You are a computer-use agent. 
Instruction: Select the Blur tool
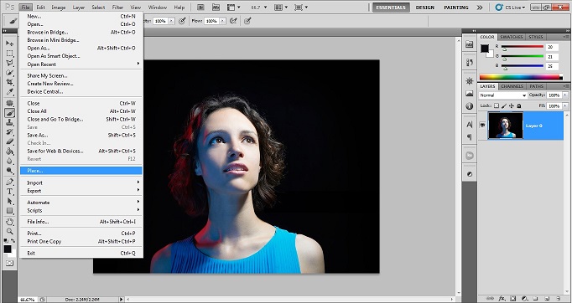point(9,161)
